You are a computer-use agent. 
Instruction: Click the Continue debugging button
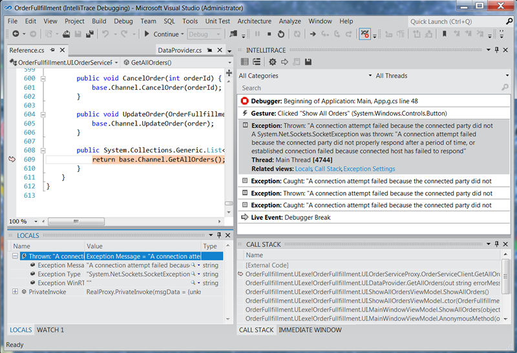tap(162, 34)
